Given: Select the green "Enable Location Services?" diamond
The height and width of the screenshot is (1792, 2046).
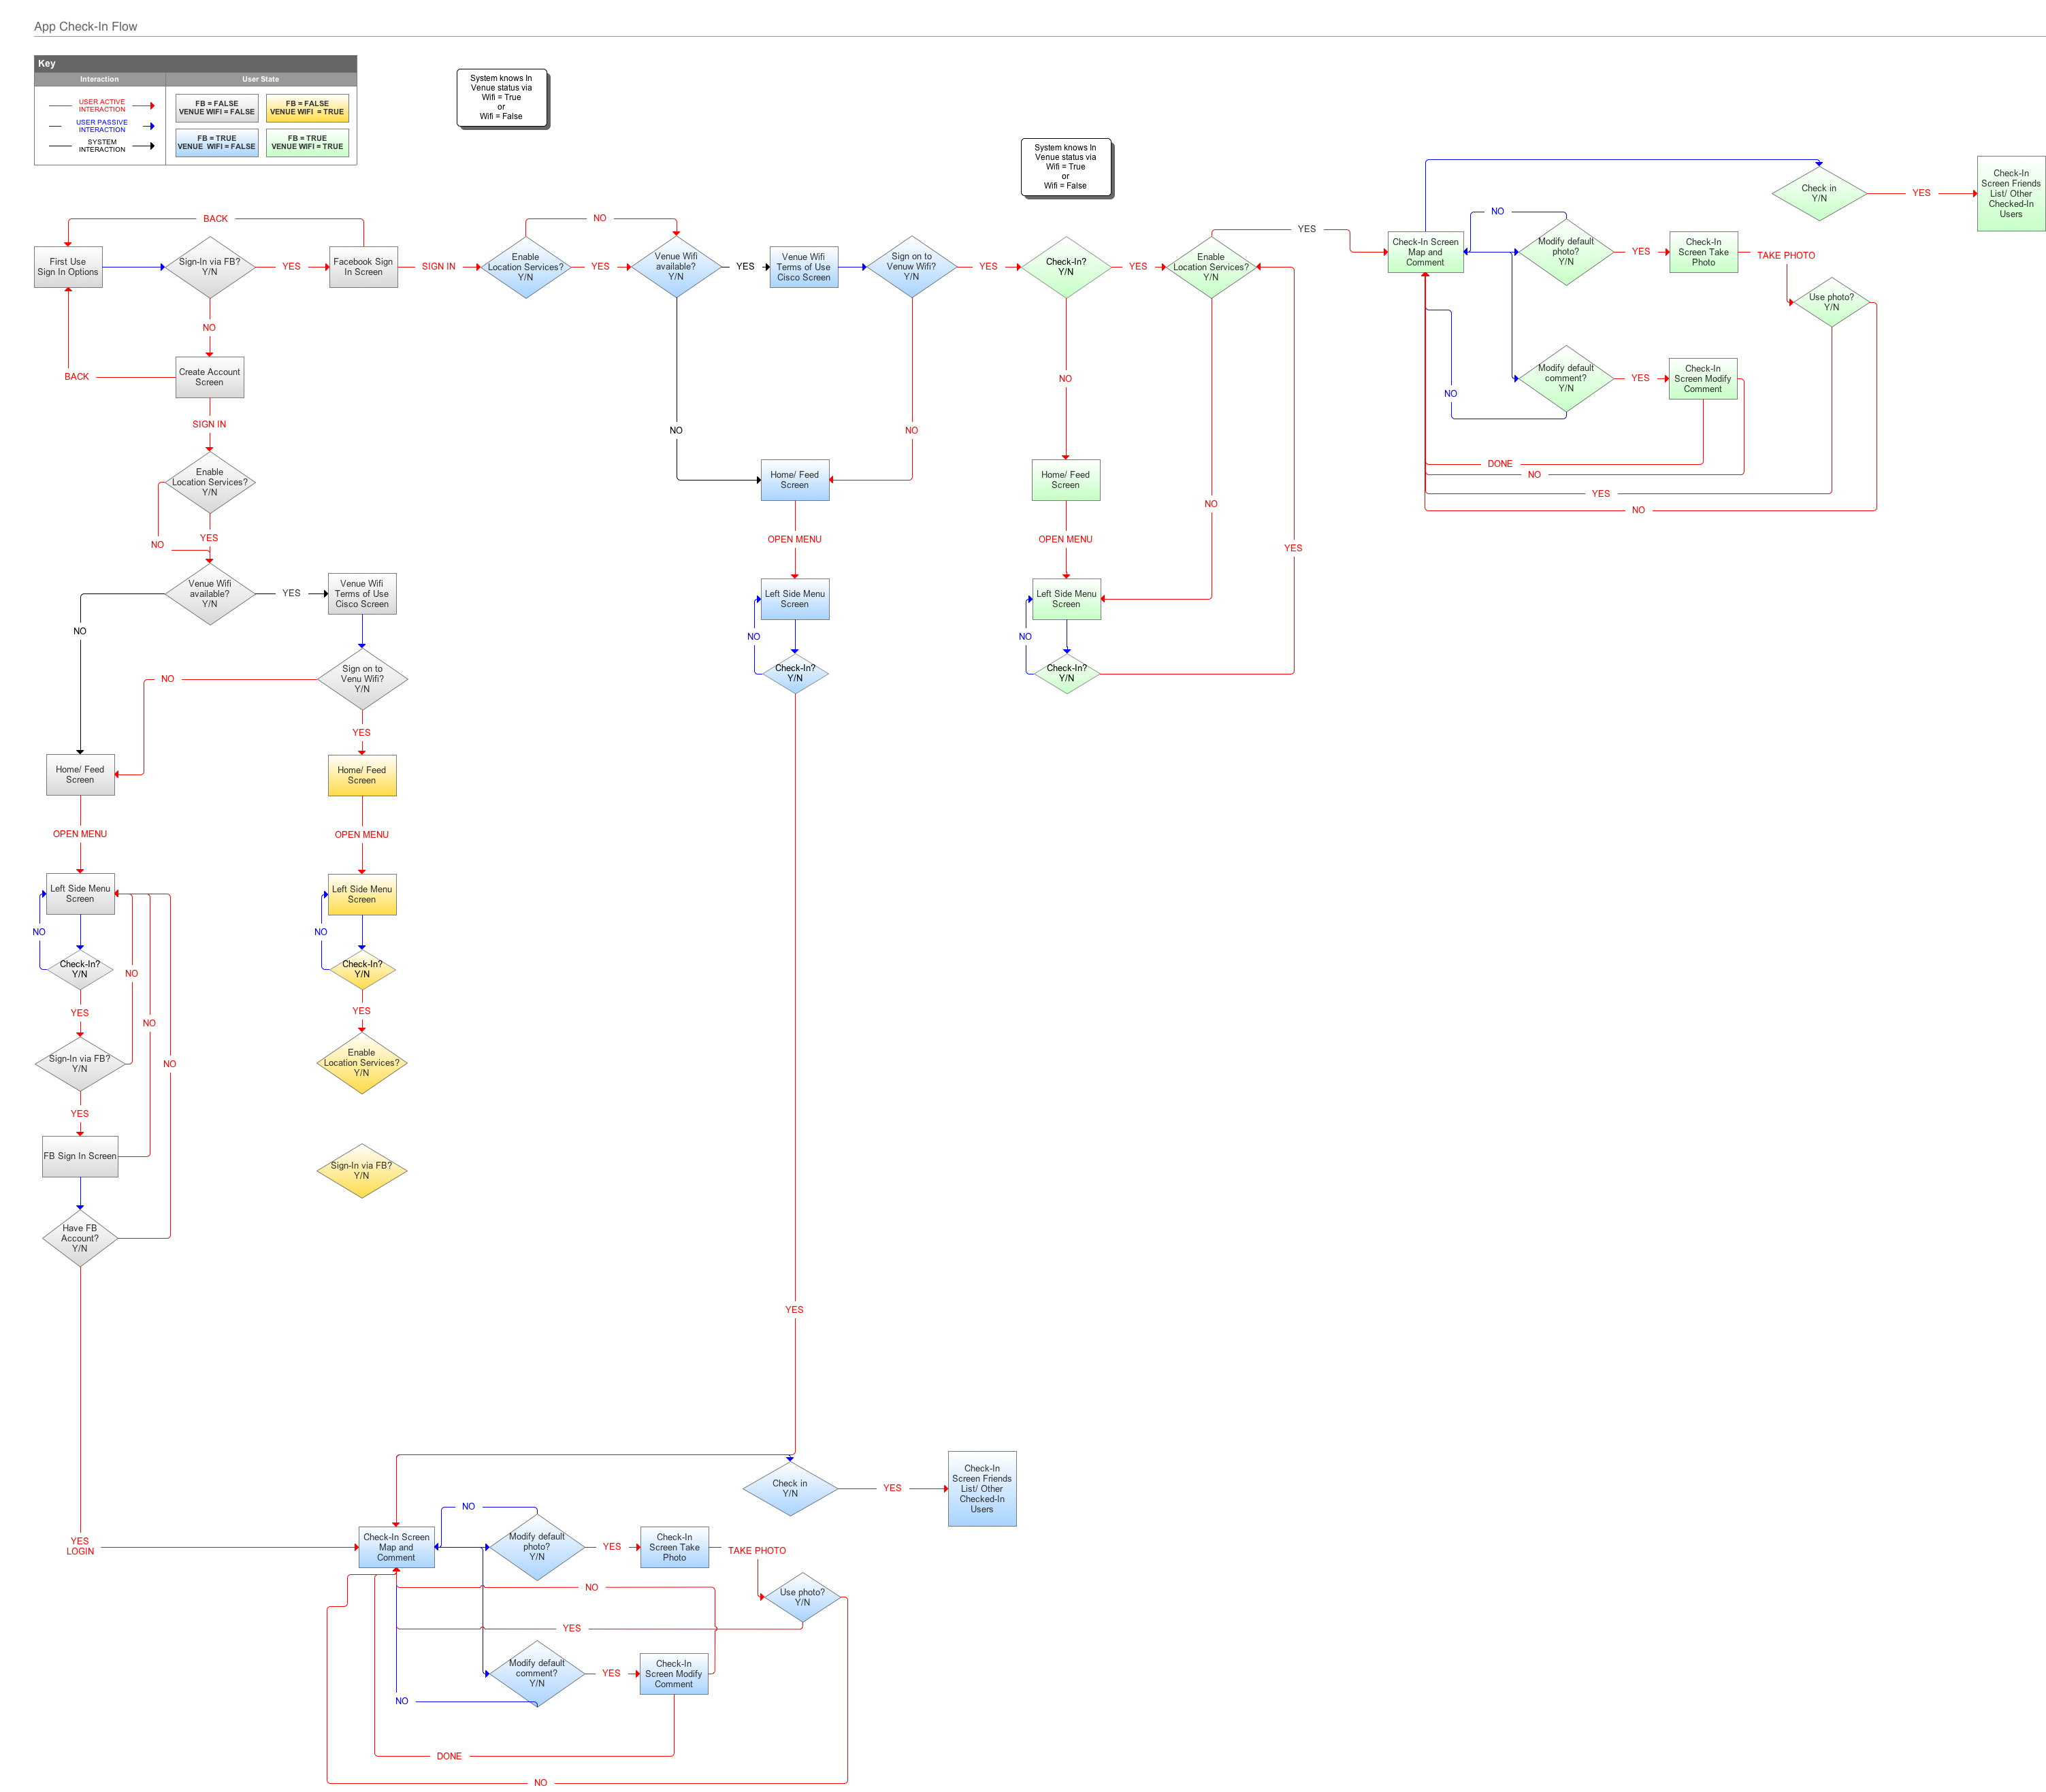Looking at the screenshot, I should pos(1211,267).
